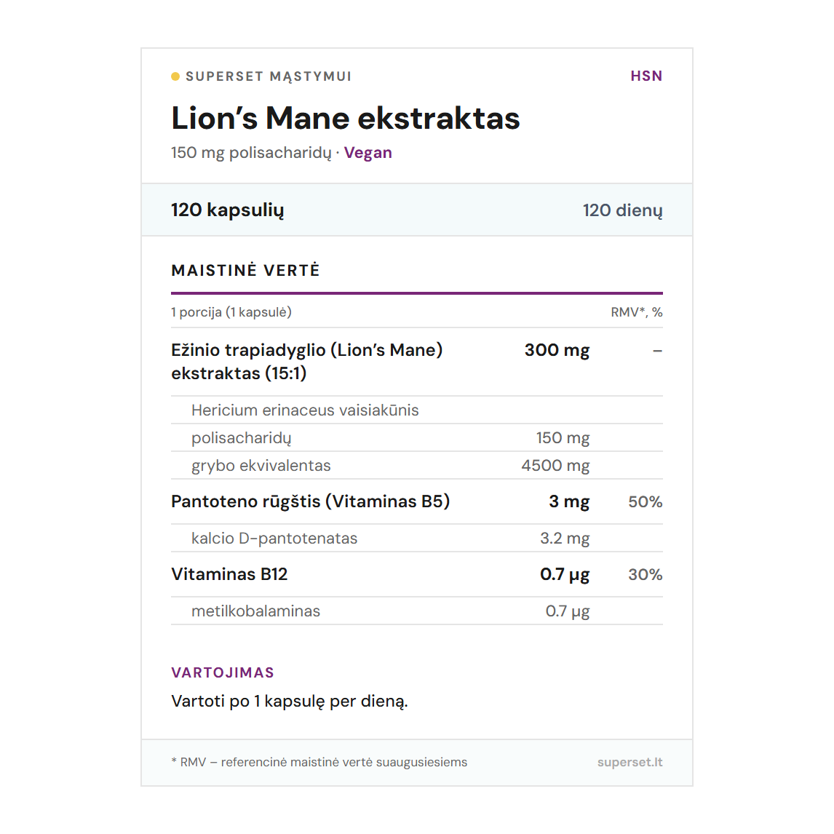Select the 120 kapsulių text
The image size is (834, 834).
[228, 210]
